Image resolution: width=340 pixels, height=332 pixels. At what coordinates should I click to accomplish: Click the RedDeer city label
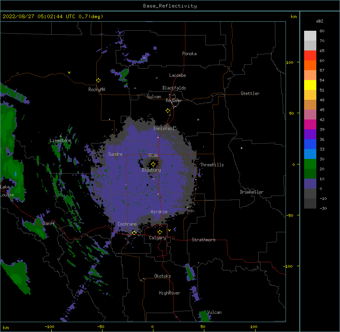click(x=174, y=101)
